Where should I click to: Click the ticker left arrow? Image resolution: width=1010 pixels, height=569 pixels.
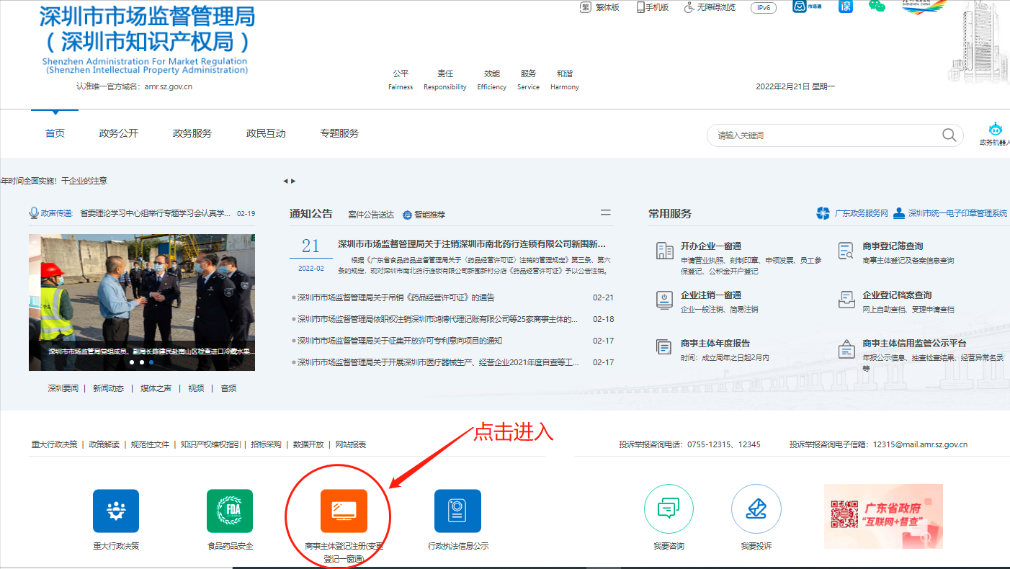click(285, 181)
